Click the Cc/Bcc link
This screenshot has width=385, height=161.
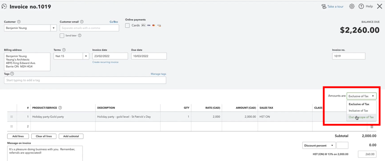point(114,22)
